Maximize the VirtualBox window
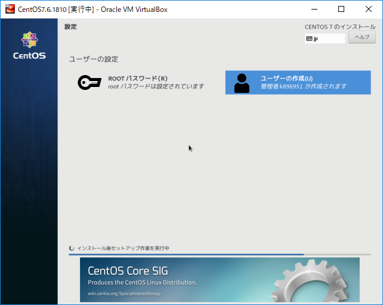This screenshot has width=383, height=305. (341, 10)
